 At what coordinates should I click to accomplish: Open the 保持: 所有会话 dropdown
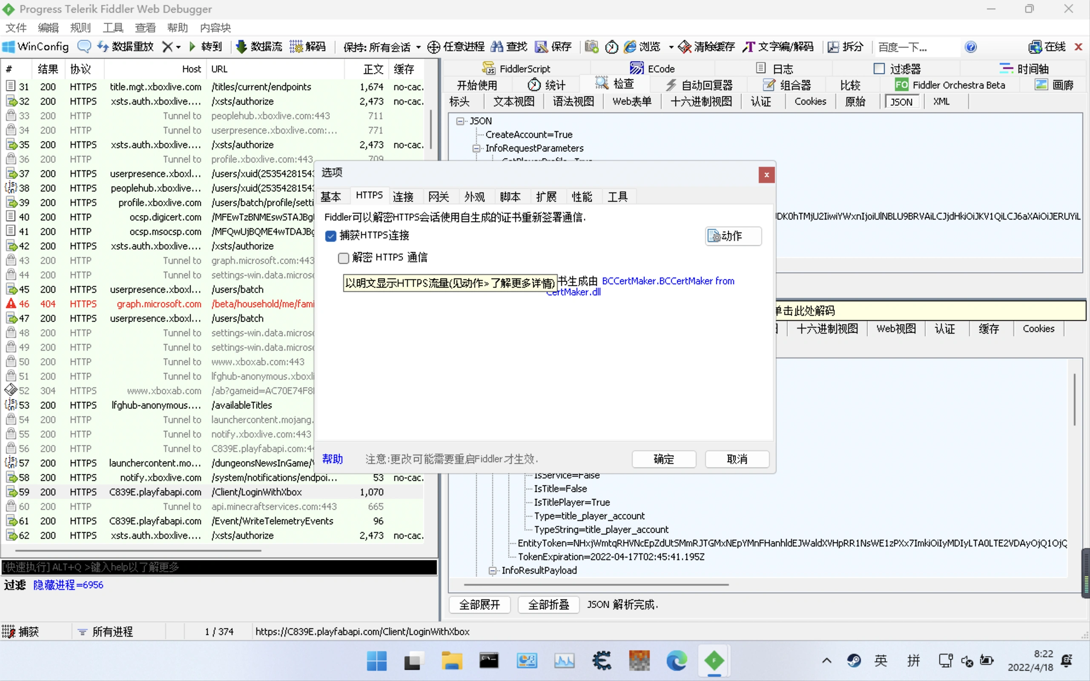point(382,47)
